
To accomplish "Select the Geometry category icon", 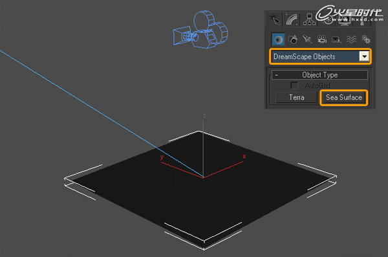I will [278, 39].
